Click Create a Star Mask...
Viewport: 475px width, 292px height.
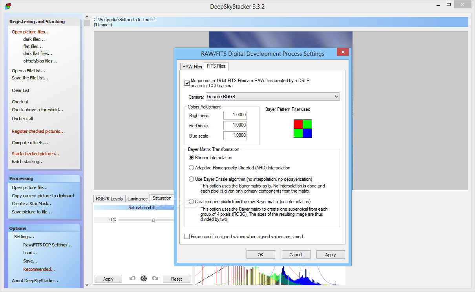click(x=32, y=204)
